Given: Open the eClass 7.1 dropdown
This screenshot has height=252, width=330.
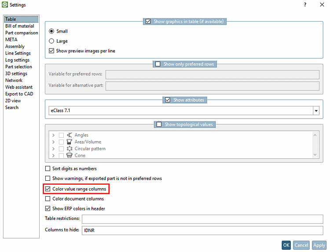Looking at the screenshot, I should [316, 111].
